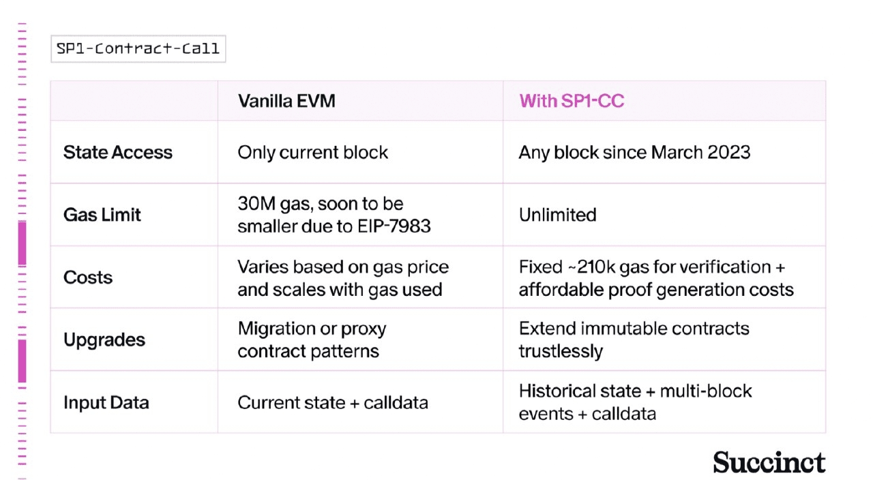Image resolution: width=873 pixels, height=480 pixels.
Task: Click the 'Current state + calldata' cell
Action: click(x=332, y=402)
